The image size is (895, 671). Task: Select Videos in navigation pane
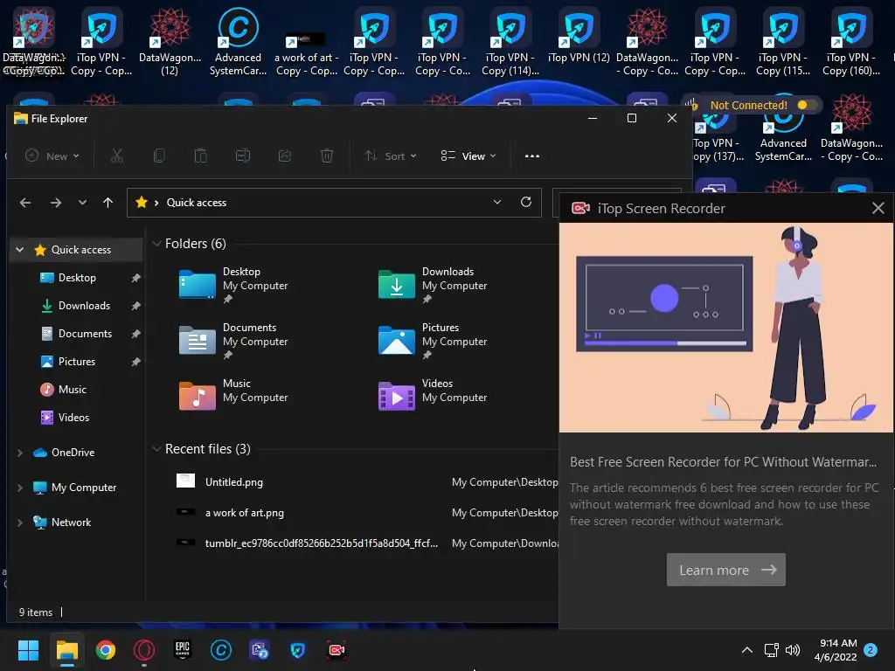[73, 417]
